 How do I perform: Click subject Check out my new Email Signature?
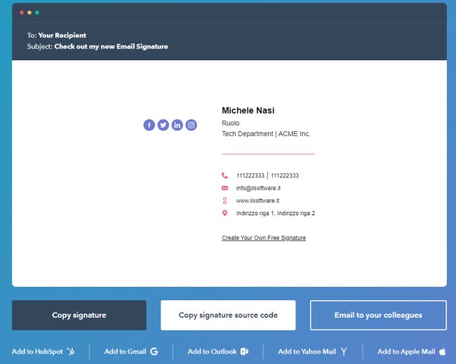point(111,46)
